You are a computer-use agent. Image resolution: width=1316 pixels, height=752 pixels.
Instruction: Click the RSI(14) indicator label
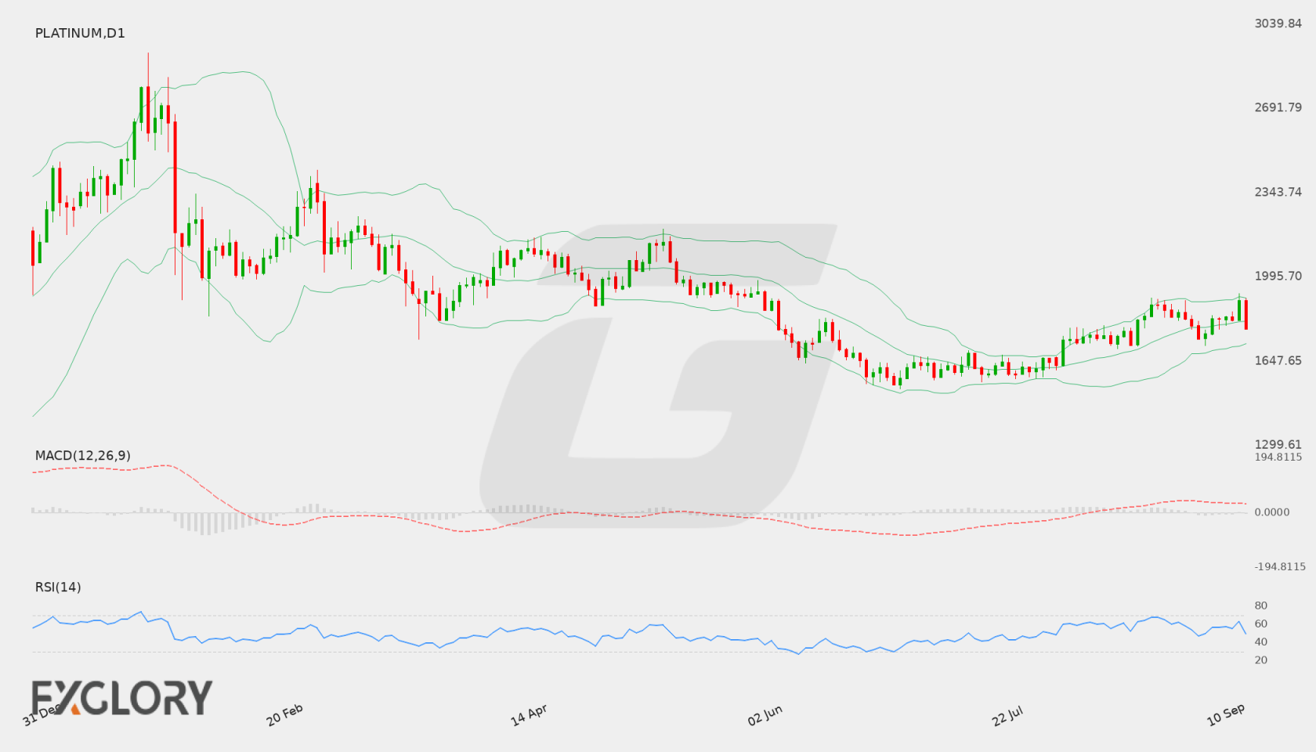point(58,587)
